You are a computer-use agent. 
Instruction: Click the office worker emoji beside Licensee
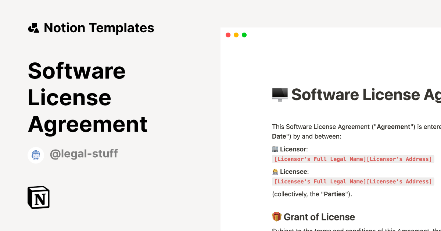click(275, 171)
